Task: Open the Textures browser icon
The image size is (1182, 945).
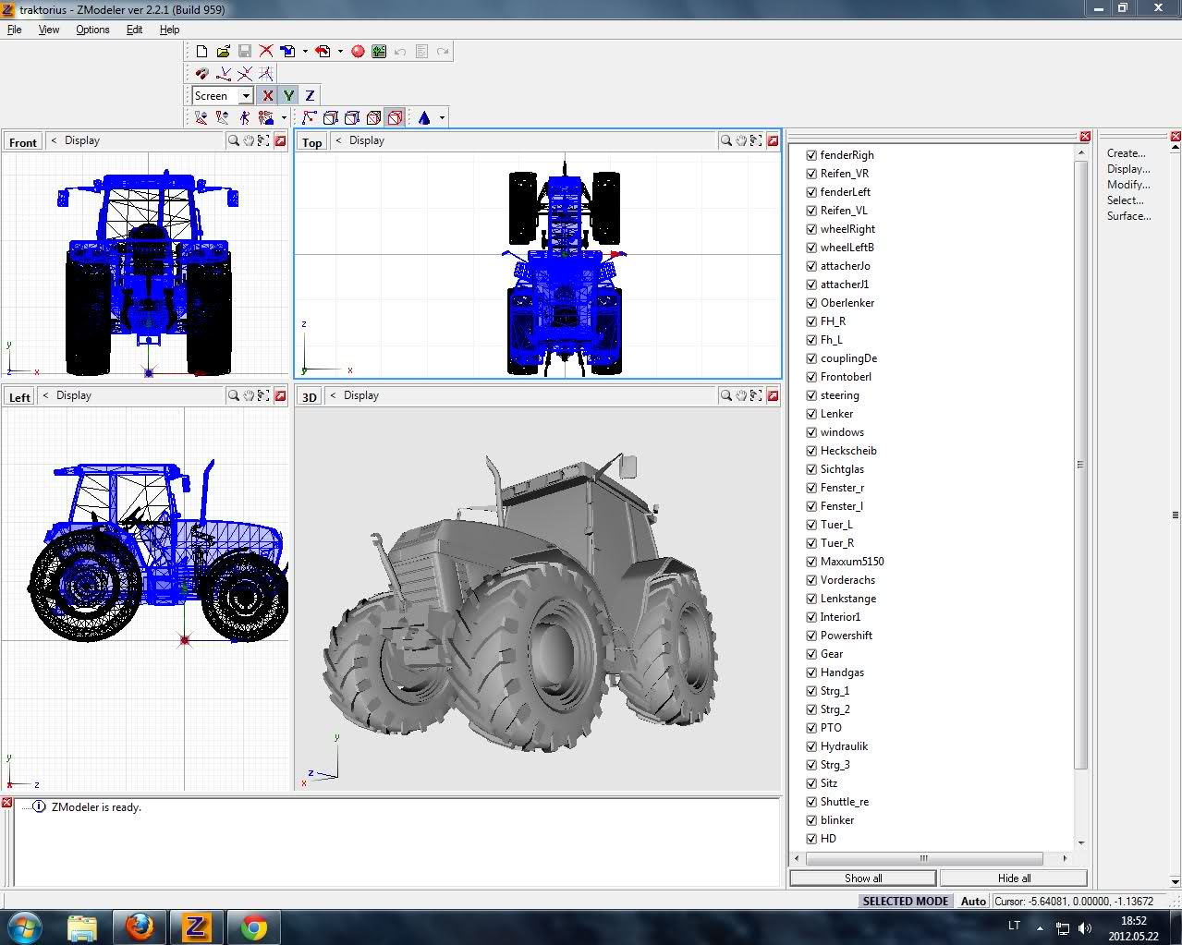Action: tap(379, 52)
